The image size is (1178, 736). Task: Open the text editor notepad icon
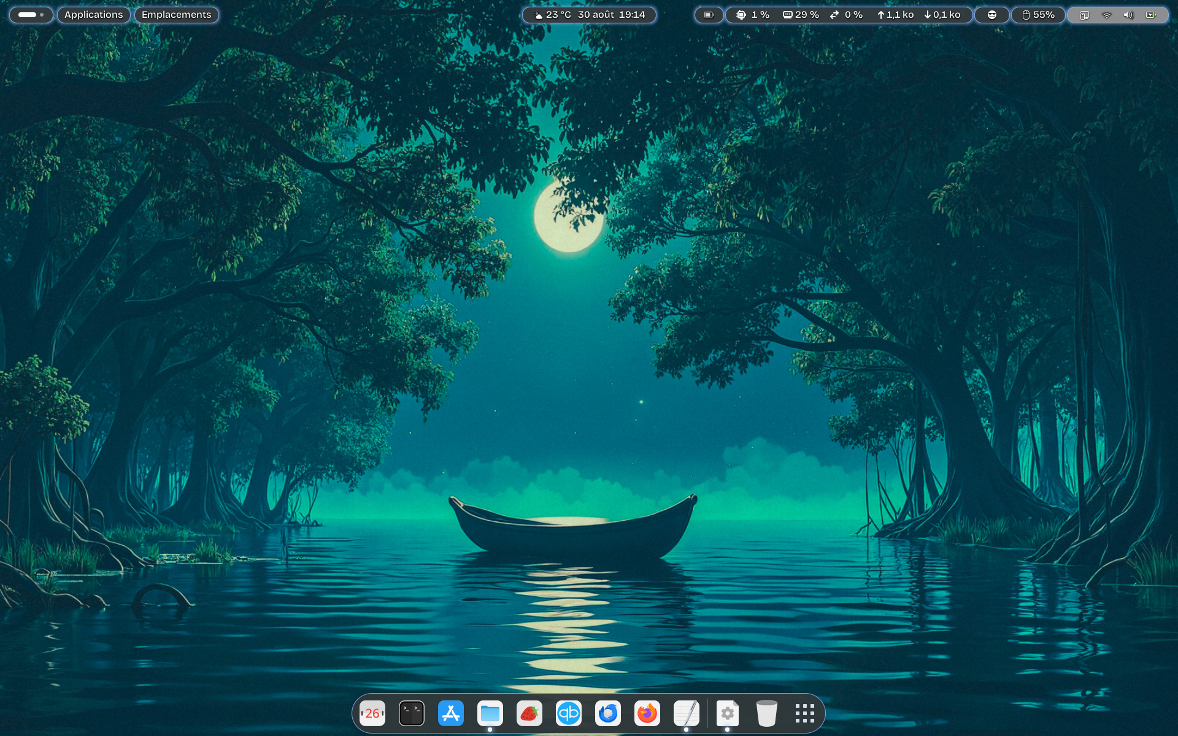(x=687, y=713)
